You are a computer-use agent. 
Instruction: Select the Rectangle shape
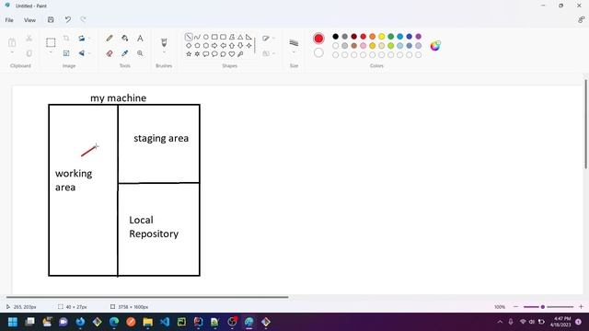[x=214, y=37]
